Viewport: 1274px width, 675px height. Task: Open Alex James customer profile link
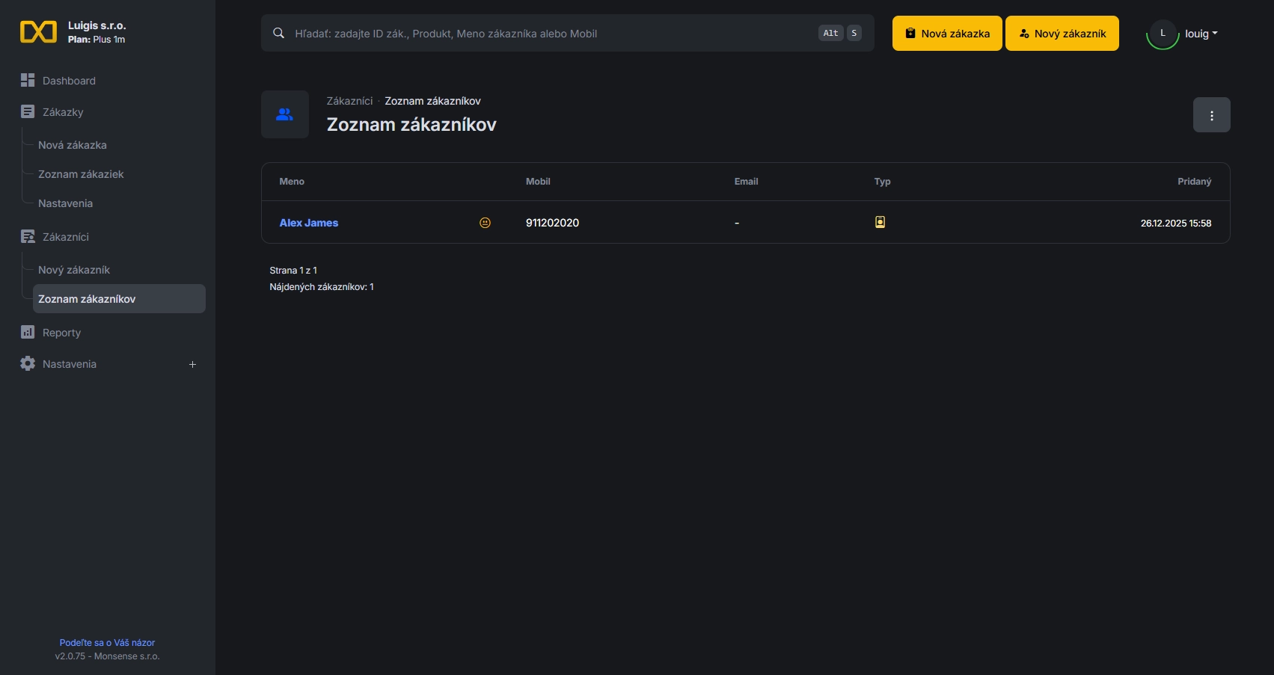tap(308, 222)
